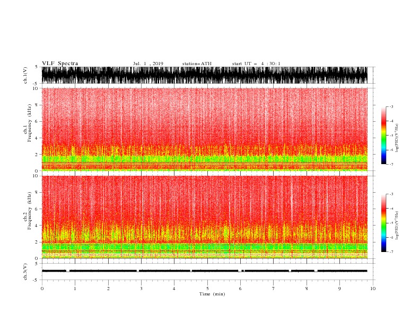Click the ch.1 spectrogram color bar
This screenshot has width=420, height=324.
(x=383, y=136)
